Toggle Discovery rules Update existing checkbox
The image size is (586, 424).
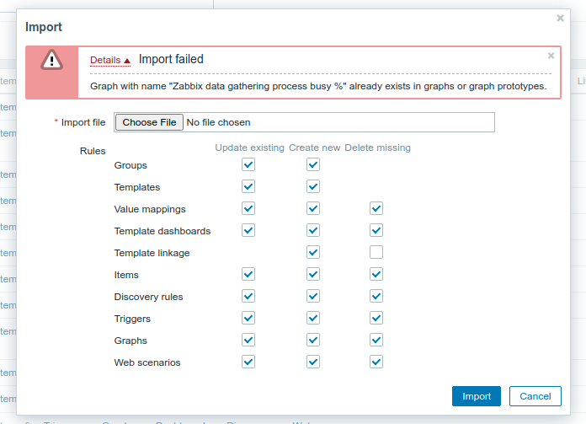(x=248, y=296)
